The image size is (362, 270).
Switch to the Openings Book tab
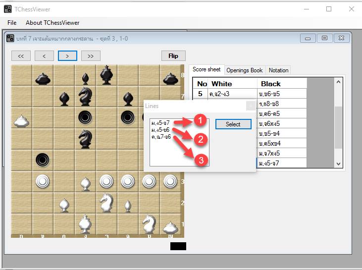click(x=244, y=70)
